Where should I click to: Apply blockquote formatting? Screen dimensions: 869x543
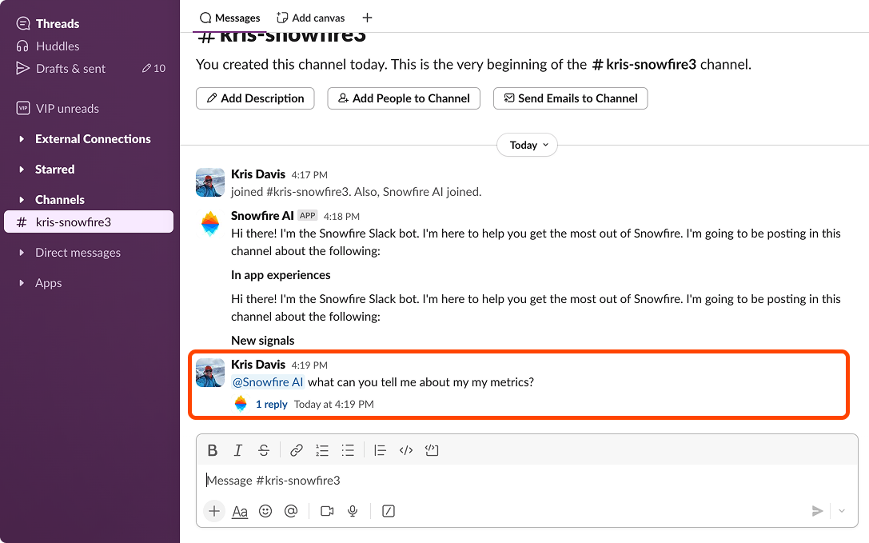click(380, 450)
